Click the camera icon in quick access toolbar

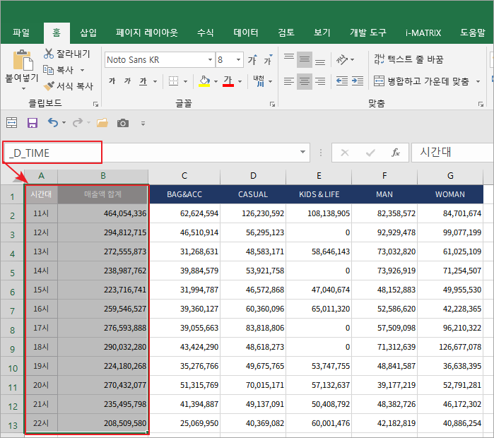pos(123,123)
